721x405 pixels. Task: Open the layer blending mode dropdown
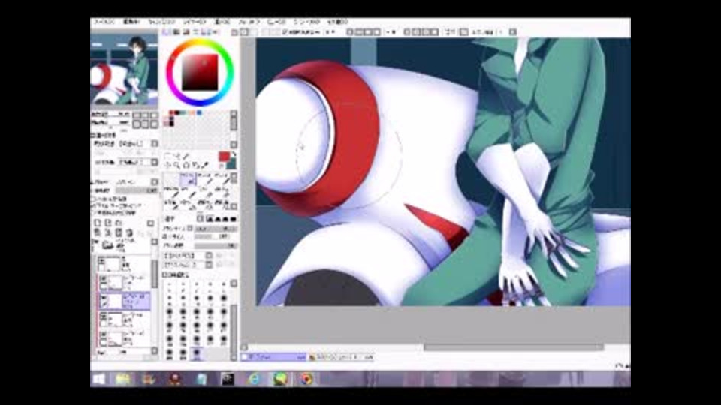(155, 182)
